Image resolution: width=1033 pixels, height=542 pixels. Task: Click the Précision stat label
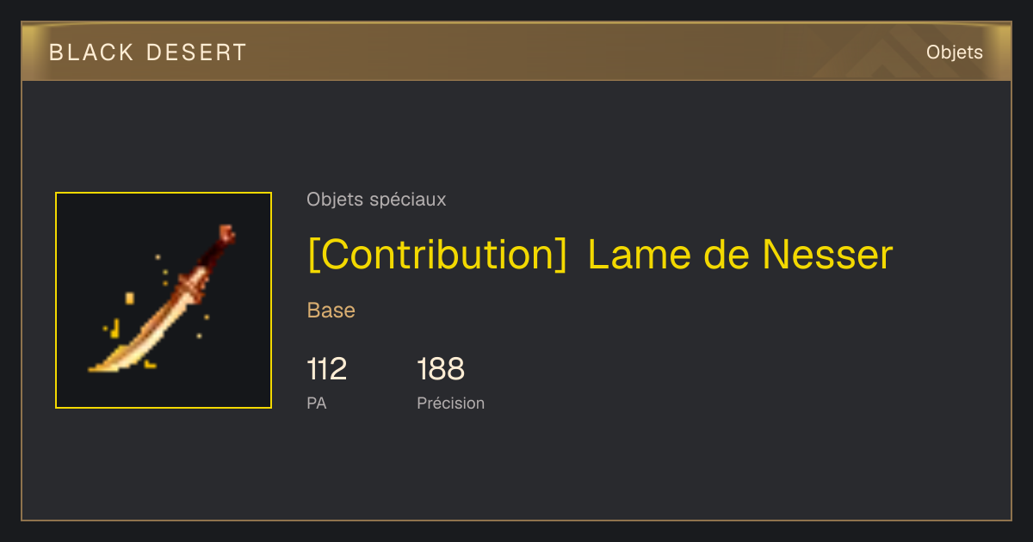tap(451, 403)
